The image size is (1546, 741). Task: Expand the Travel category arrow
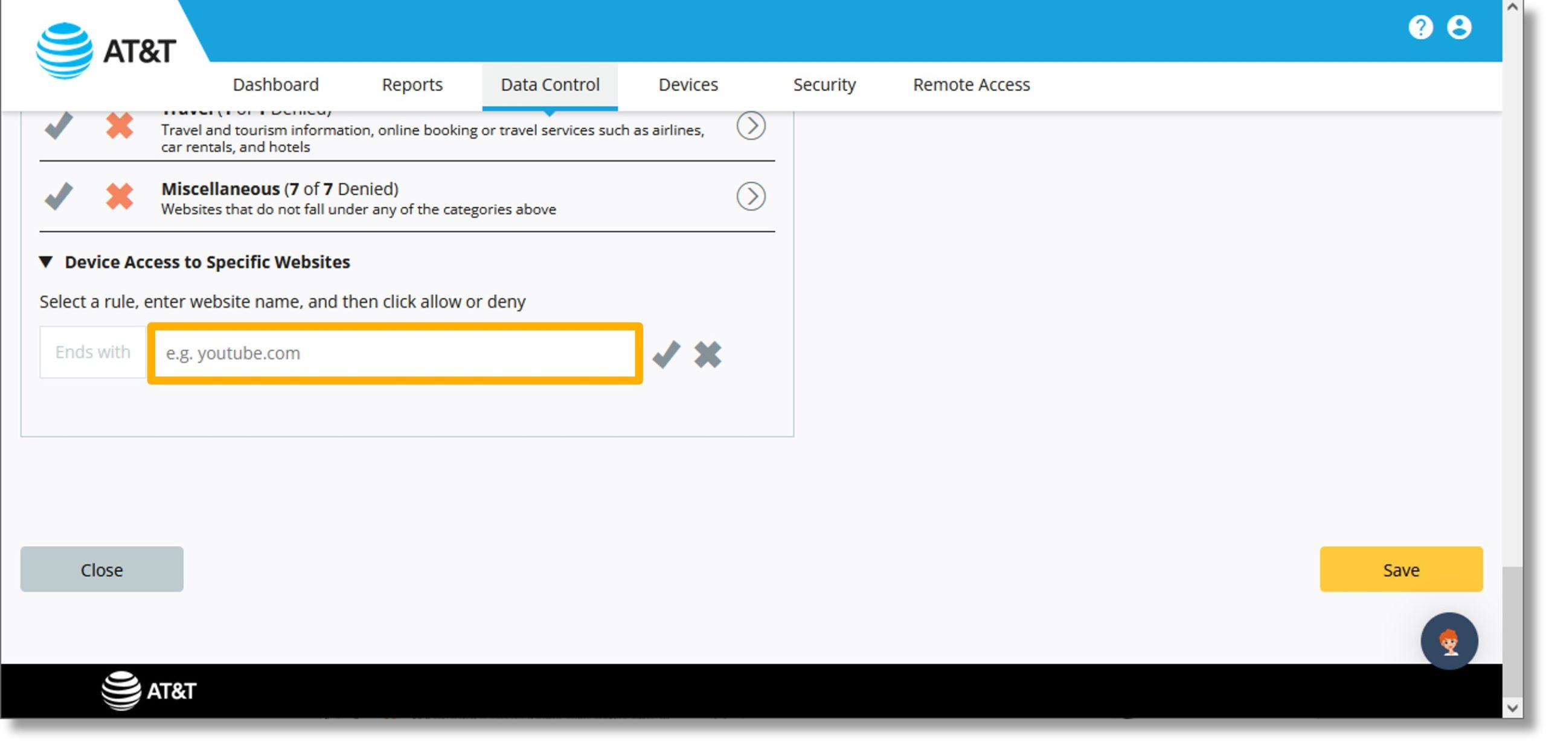pyautogui.click(x=751, y=126)
